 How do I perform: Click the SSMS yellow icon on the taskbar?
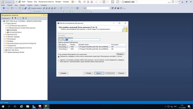[x=46, y=106]
